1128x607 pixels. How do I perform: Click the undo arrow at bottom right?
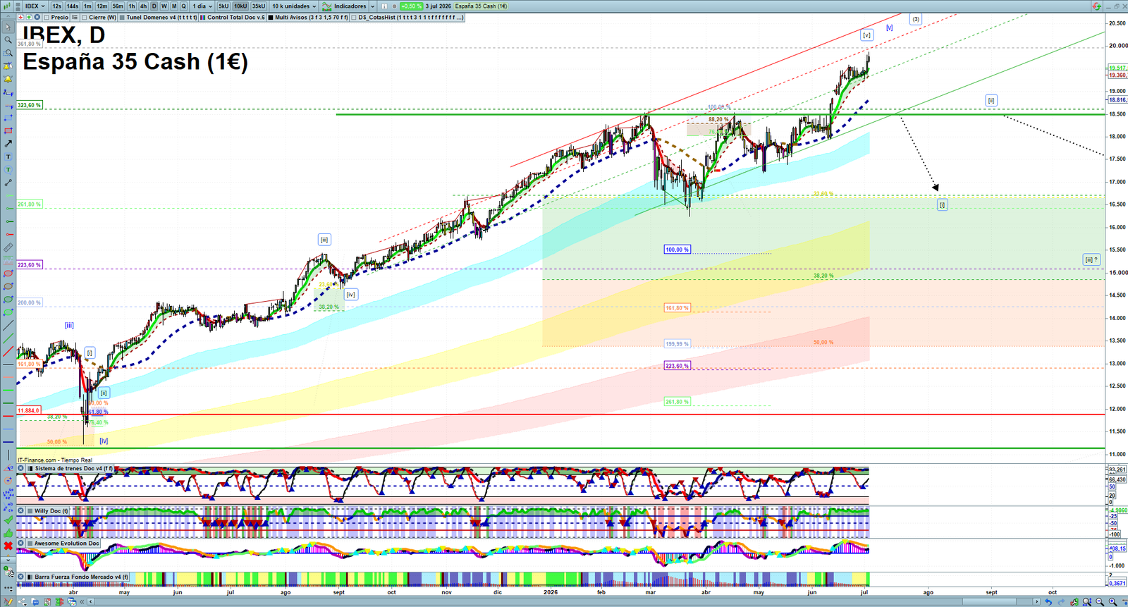(1048, 601)
